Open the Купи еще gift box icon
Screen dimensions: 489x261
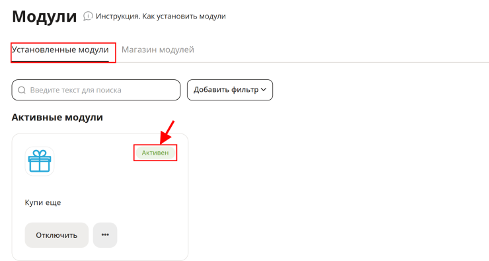40,161
